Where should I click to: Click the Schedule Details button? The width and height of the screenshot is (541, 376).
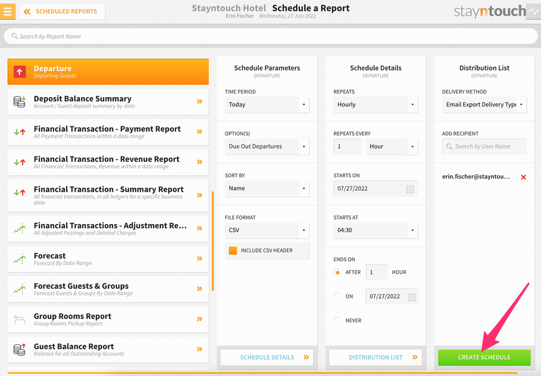(267, 357)
